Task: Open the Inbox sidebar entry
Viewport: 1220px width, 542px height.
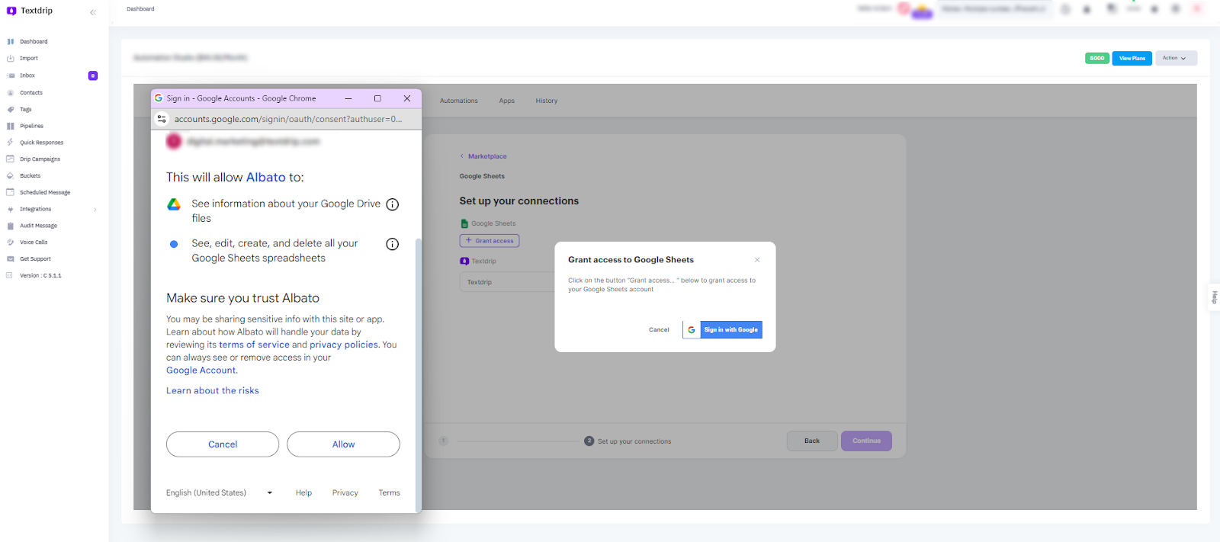Action: click(27, 75)
